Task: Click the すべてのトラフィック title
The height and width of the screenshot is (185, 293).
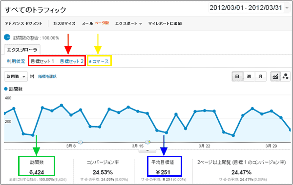Action: [35, 10]
